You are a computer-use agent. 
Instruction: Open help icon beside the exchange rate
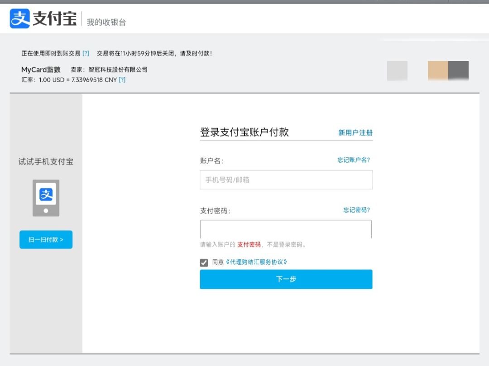(x=122, y=80)
